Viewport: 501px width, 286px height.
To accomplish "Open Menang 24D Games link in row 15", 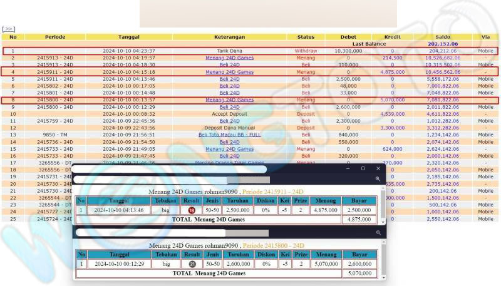I will click(229, 149).
